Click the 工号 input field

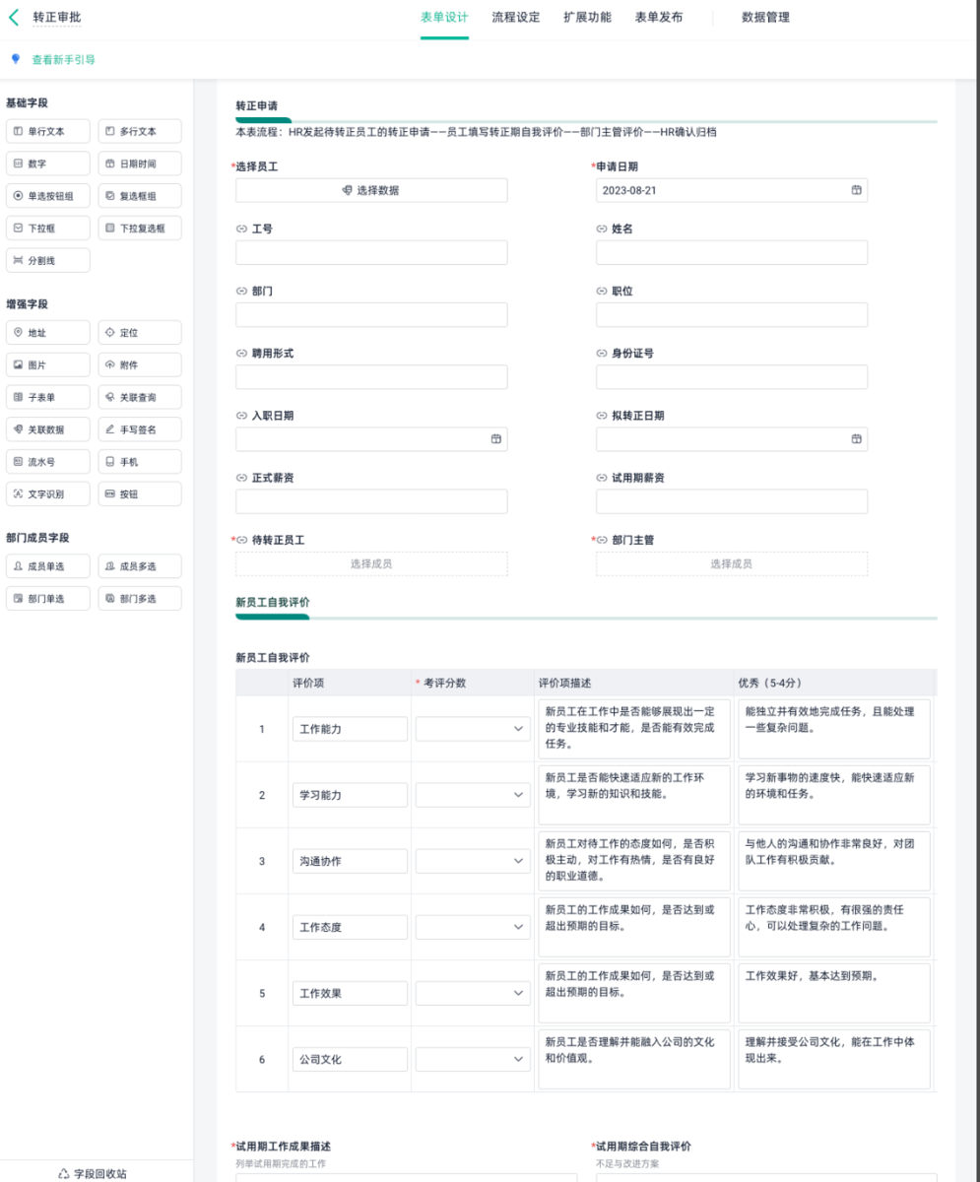[371, 252]
